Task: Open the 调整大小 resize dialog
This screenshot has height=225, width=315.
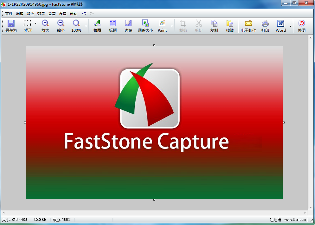Action: coord(145,26)
